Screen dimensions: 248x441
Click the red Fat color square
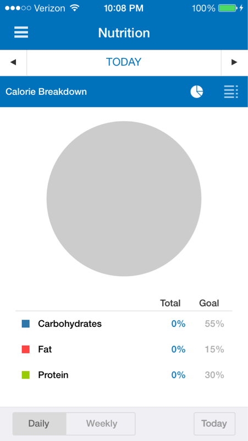(x=25, y=349)
